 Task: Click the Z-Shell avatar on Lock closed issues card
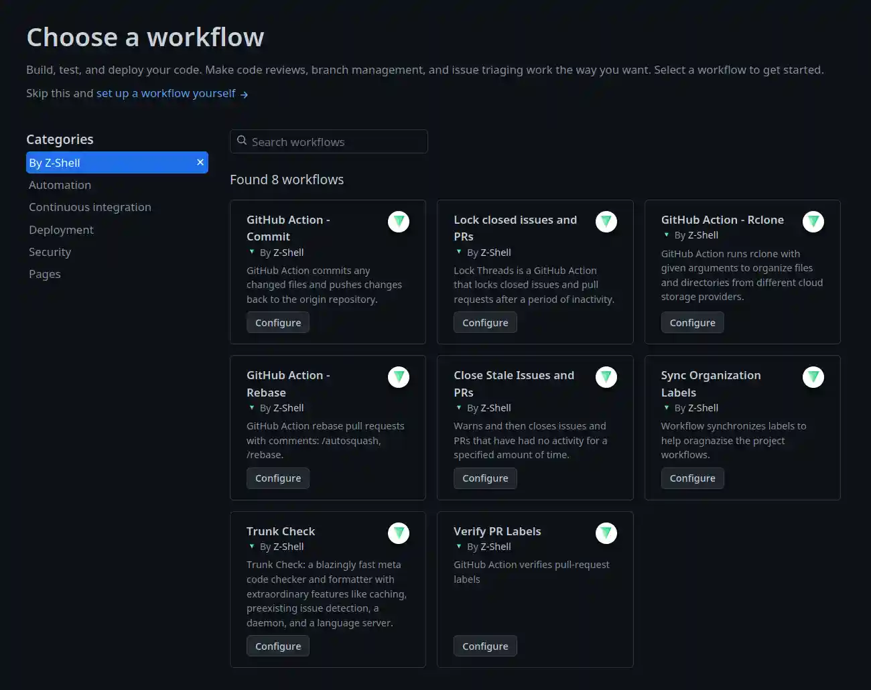click(606, 222)
